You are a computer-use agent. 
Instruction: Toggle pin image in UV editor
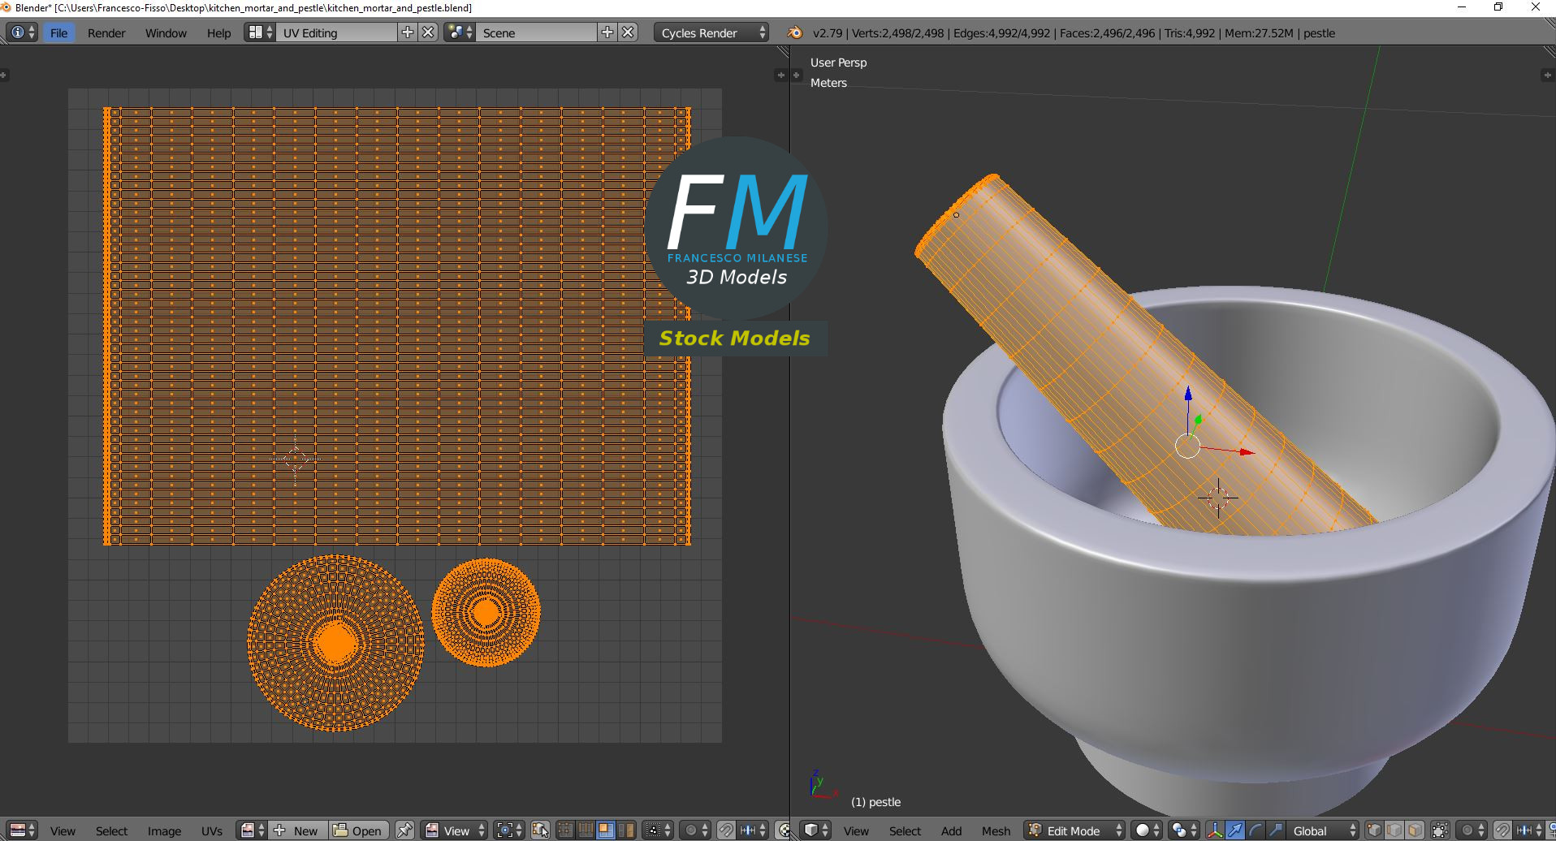[x=404, y=830]
